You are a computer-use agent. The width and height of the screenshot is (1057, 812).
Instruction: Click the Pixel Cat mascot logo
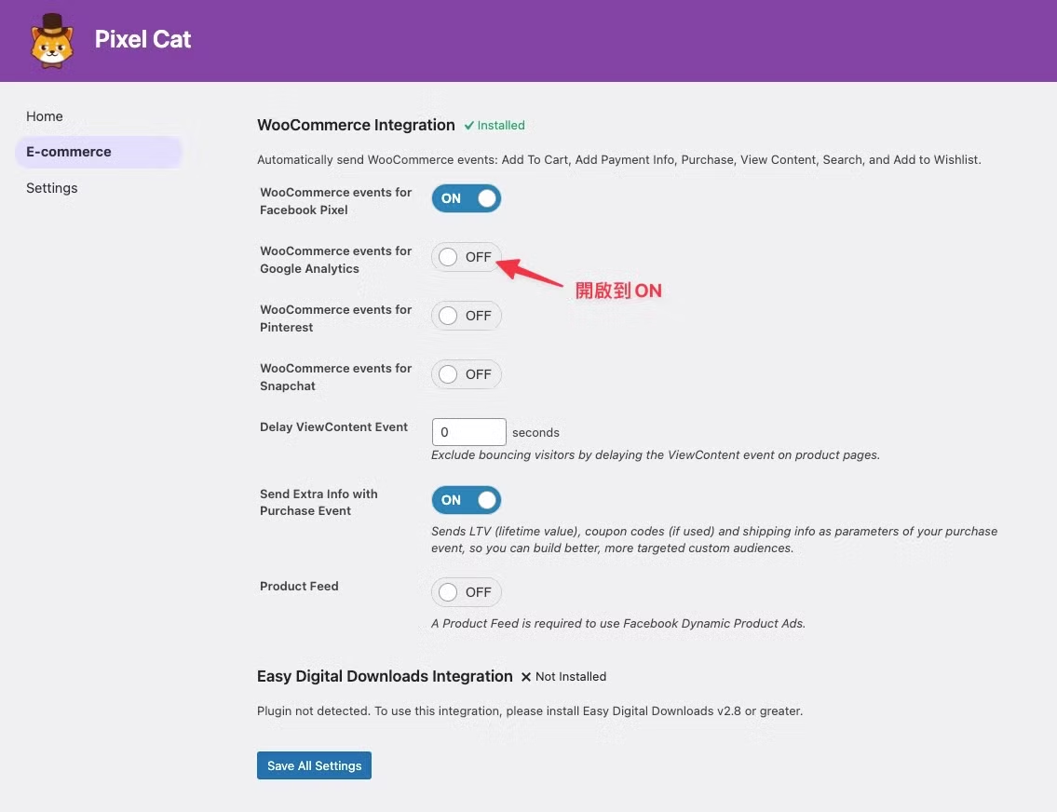[x=52, y=40]
